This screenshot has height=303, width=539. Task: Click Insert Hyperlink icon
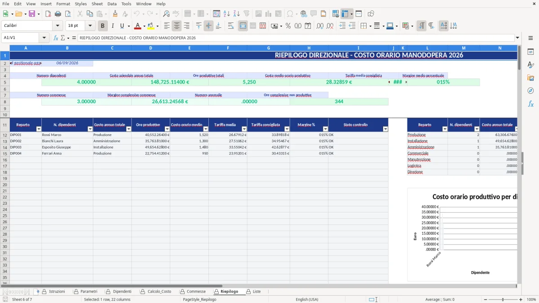tap(304, 14)
